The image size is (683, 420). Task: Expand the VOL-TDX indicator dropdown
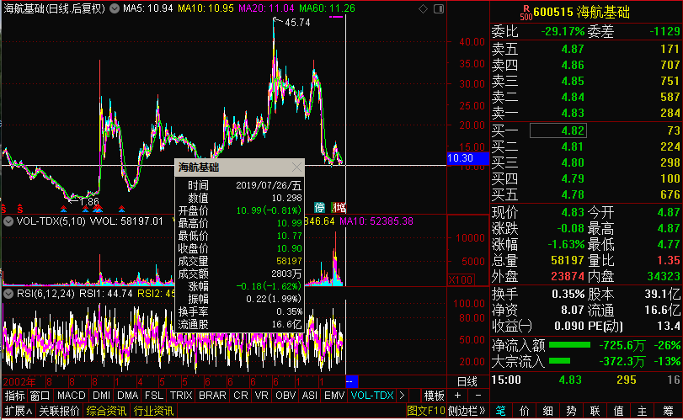(x=8, y=221)
